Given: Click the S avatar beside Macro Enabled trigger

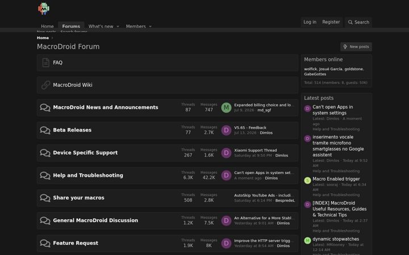Looking at the screenshot, I should coord(307,180).
